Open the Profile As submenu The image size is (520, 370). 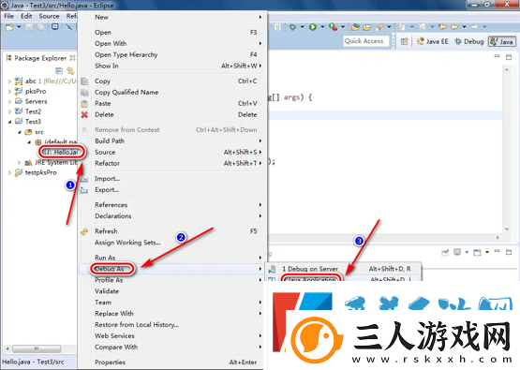171,280
